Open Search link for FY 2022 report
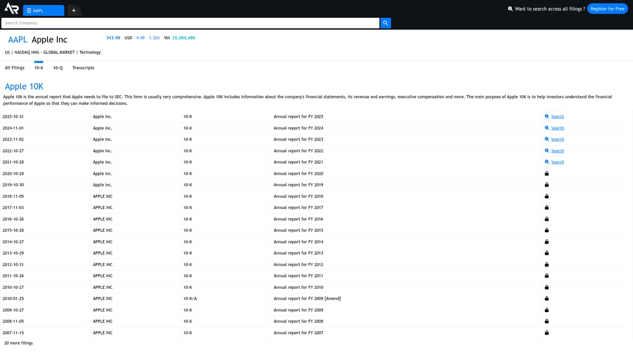This screenshot has height=356, width=633. coord(557,151)
